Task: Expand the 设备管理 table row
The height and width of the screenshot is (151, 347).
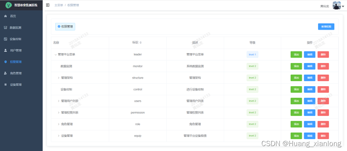Action: click(59, 136)
